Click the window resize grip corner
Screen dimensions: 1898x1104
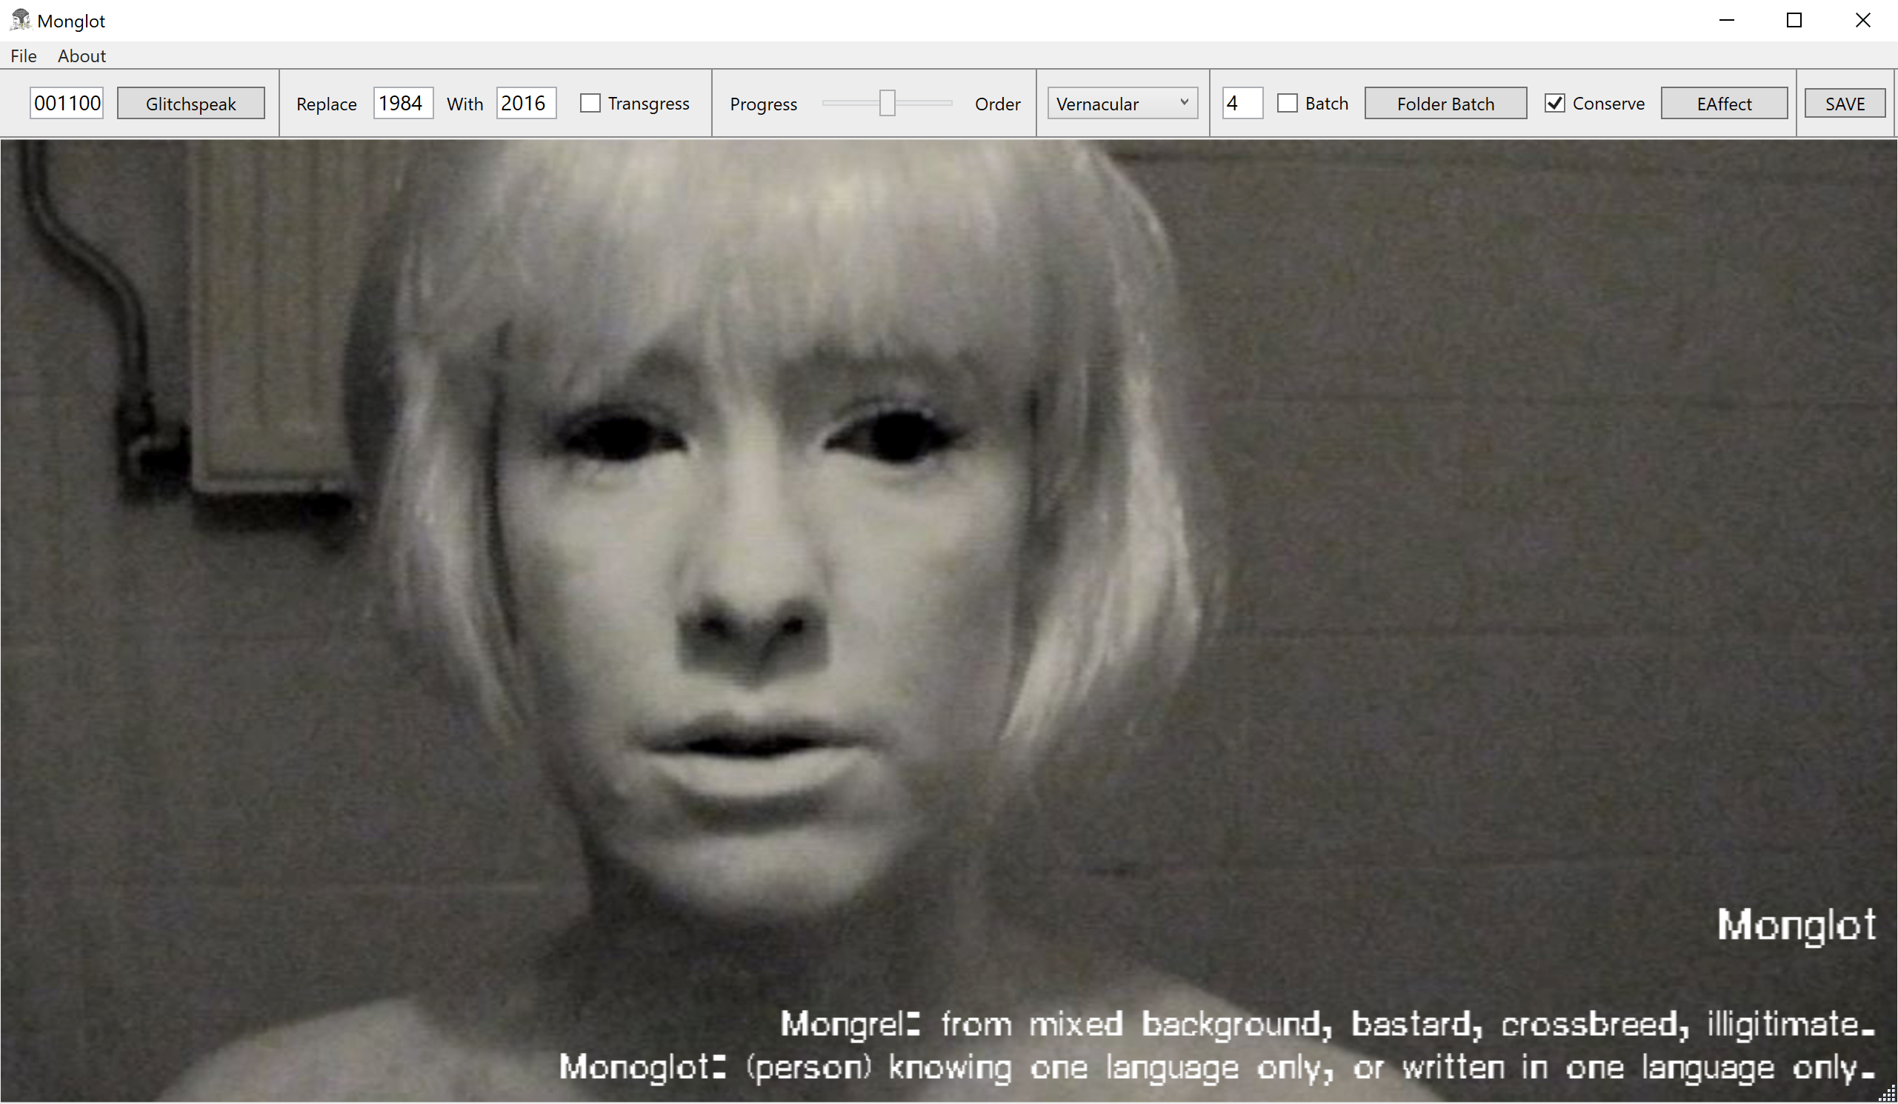click(x=1887, y=1094)
